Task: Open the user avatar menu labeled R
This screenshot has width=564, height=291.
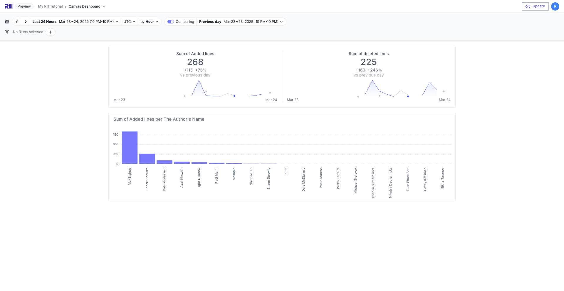Action: 555,6
